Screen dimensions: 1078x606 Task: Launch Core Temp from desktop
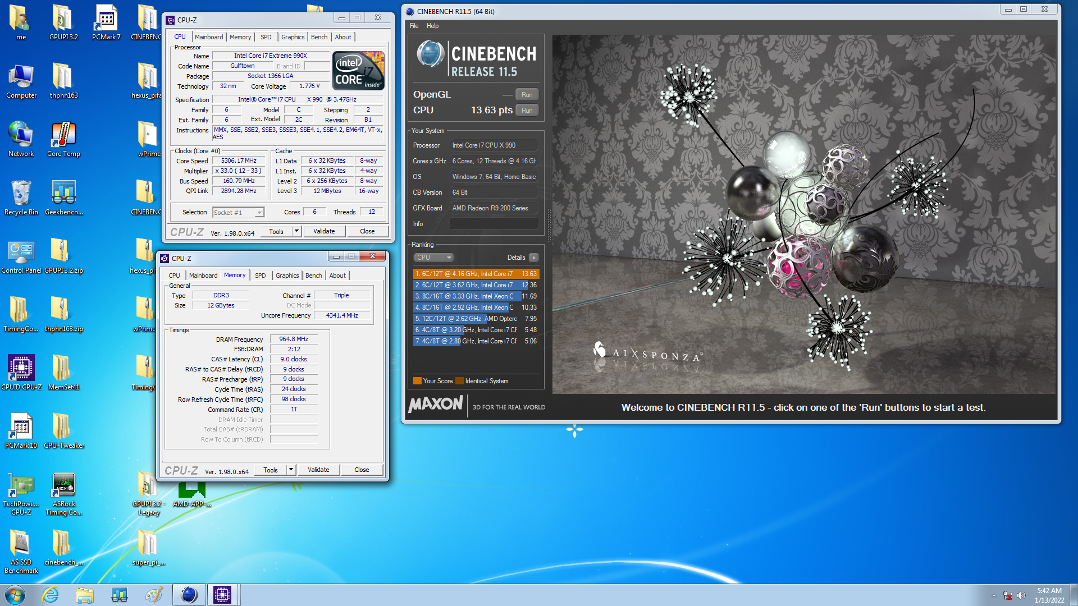[63, 139]
